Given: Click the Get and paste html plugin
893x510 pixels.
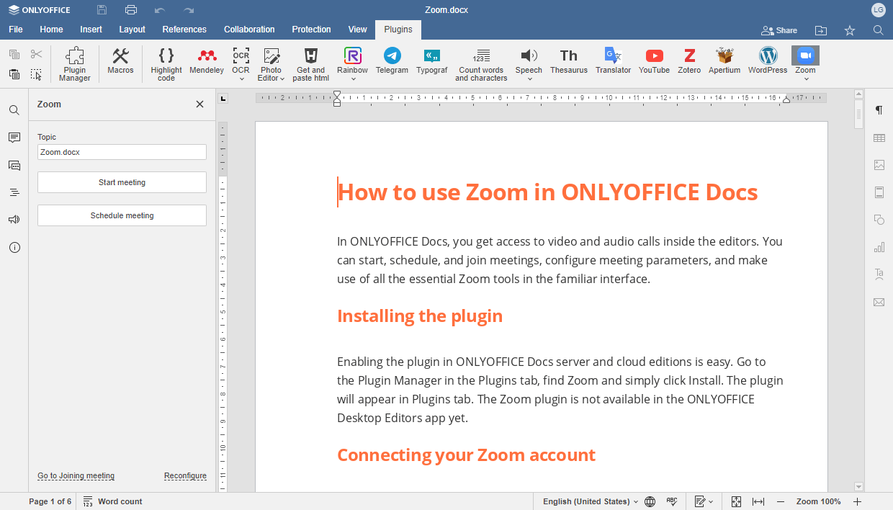Looking at the screenshot, I should 311,64.
